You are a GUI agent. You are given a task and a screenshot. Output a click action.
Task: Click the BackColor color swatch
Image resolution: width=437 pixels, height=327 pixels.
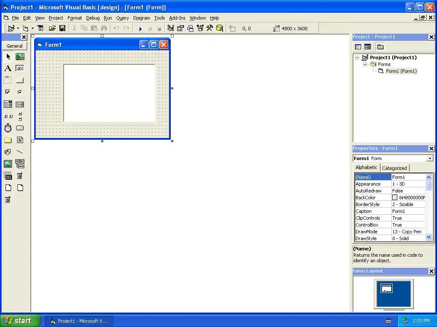(x=395, y=198)
